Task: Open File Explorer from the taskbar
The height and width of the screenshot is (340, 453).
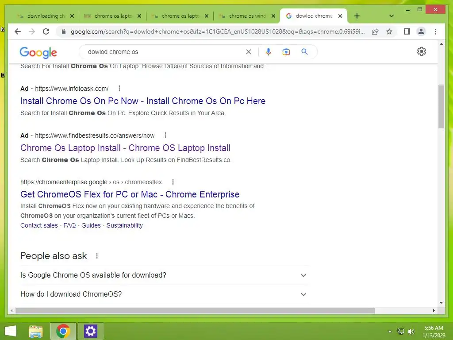Action: pos(36,331)
